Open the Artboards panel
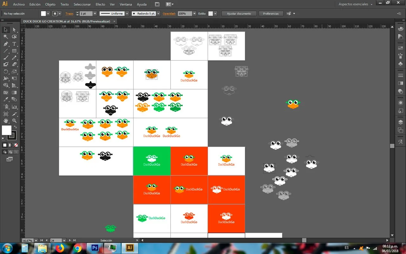Viewport: 406px width, 254px height. [x=400, y=130]
